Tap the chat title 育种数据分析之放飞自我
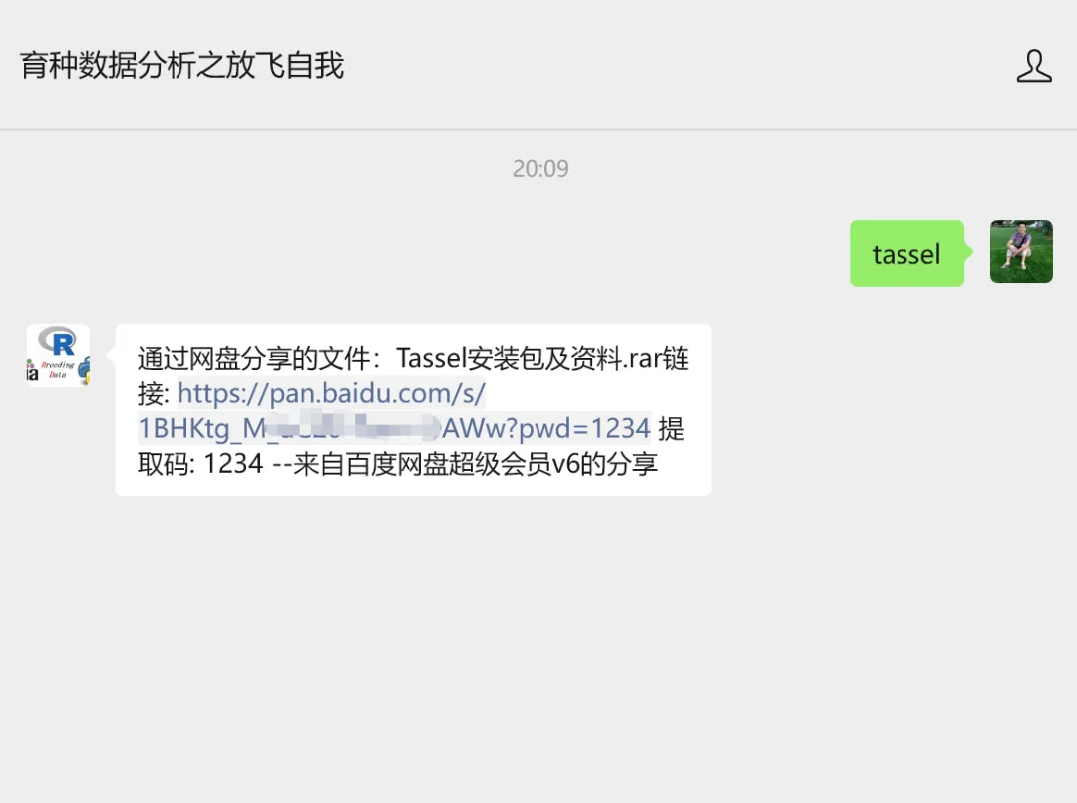The height and width of the screenshot is (803, 1077). click(x=182, y=65)
